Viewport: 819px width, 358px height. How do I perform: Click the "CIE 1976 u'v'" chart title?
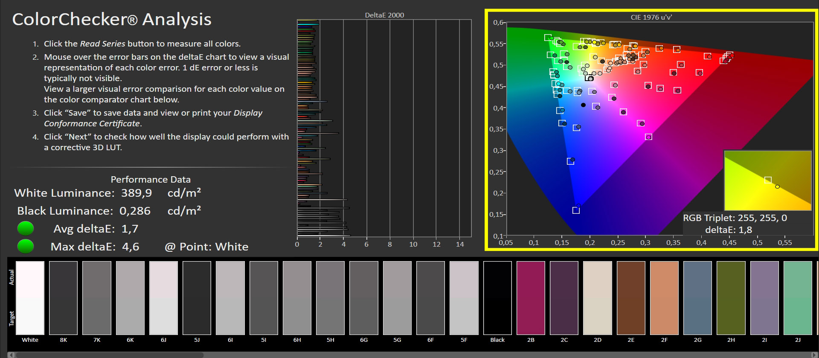click(651, 17)
